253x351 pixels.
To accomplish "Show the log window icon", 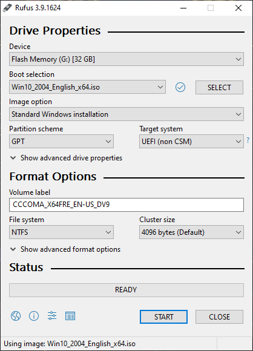I will click(x=70, y=316).
